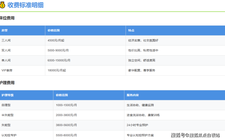
Task: Click the 认知症专护 row label
Action: 9,135
